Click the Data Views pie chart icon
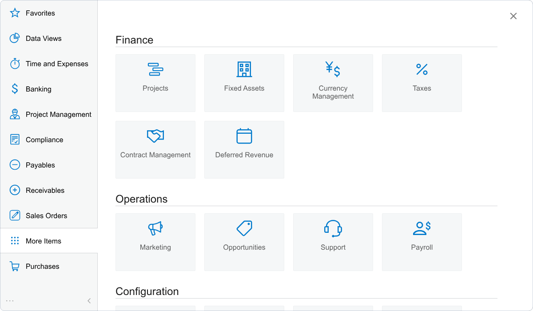The height and width of the screenshot is (311, 533). click(15, 38)
